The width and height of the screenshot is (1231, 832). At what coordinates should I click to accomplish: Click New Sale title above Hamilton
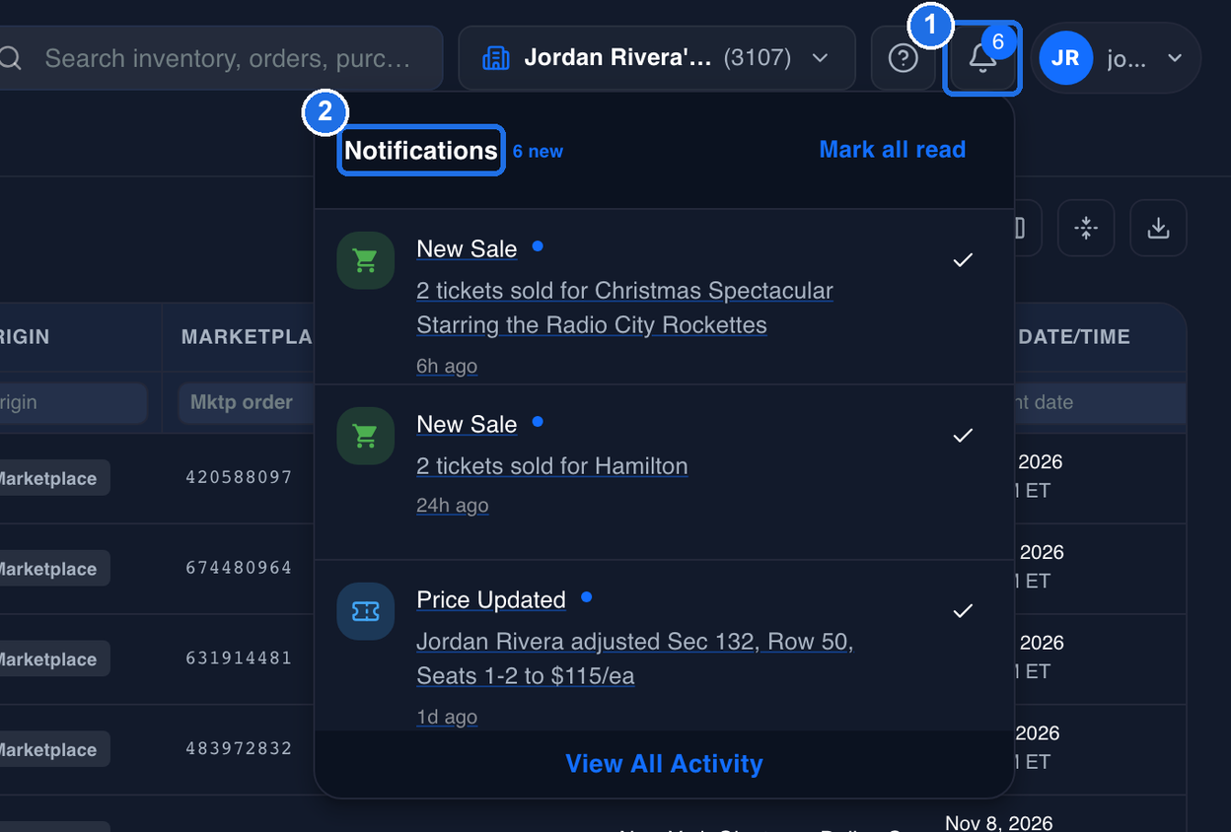(467, 424)
